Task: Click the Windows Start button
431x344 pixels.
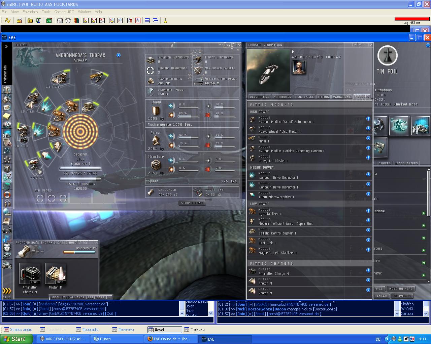Action: point(16,339)
